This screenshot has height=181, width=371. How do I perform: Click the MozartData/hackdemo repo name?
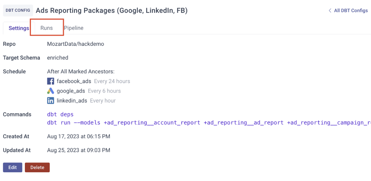click(x=76, y=44)
